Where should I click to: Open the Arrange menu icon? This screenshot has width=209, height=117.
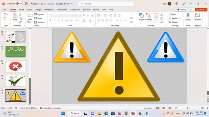pyautogui.click(x=148, y=15)
